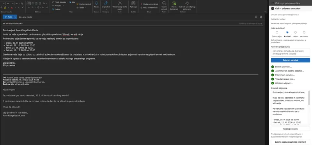The height and width of the screenshot is (145, 312).
Task: Select the Samodejno radio button
Action: click(277, 32)
